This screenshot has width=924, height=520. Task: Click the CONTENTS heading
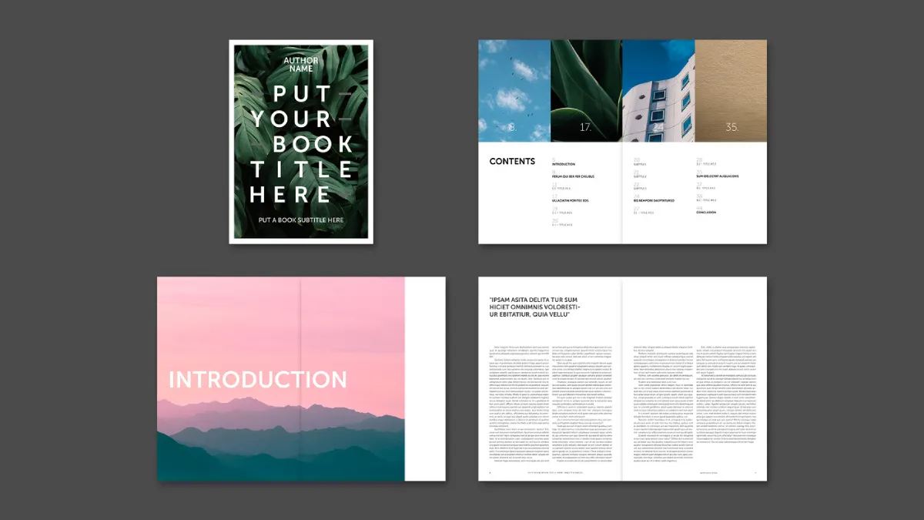(512, 162)
